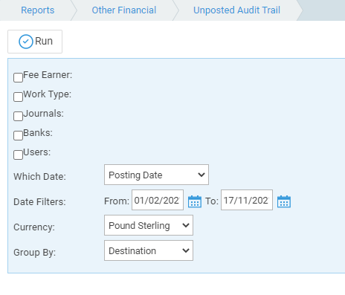The width and height of the screenshot is (345, 295).
Task: Focus the To date input field
Action: point(247,200)
